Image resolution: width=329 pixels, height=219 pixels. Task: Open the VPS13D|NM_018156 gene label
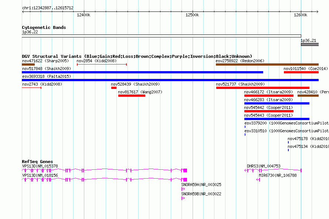coord(40,175)
